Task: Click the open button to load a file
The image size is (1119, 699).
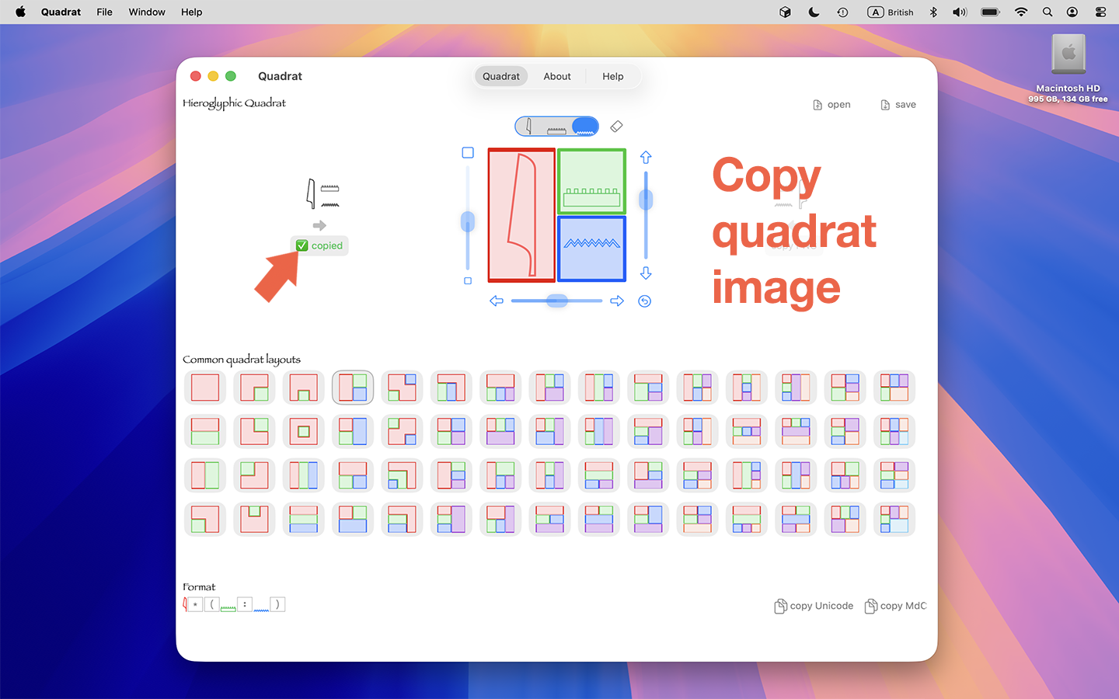Action: coord(831,104)
